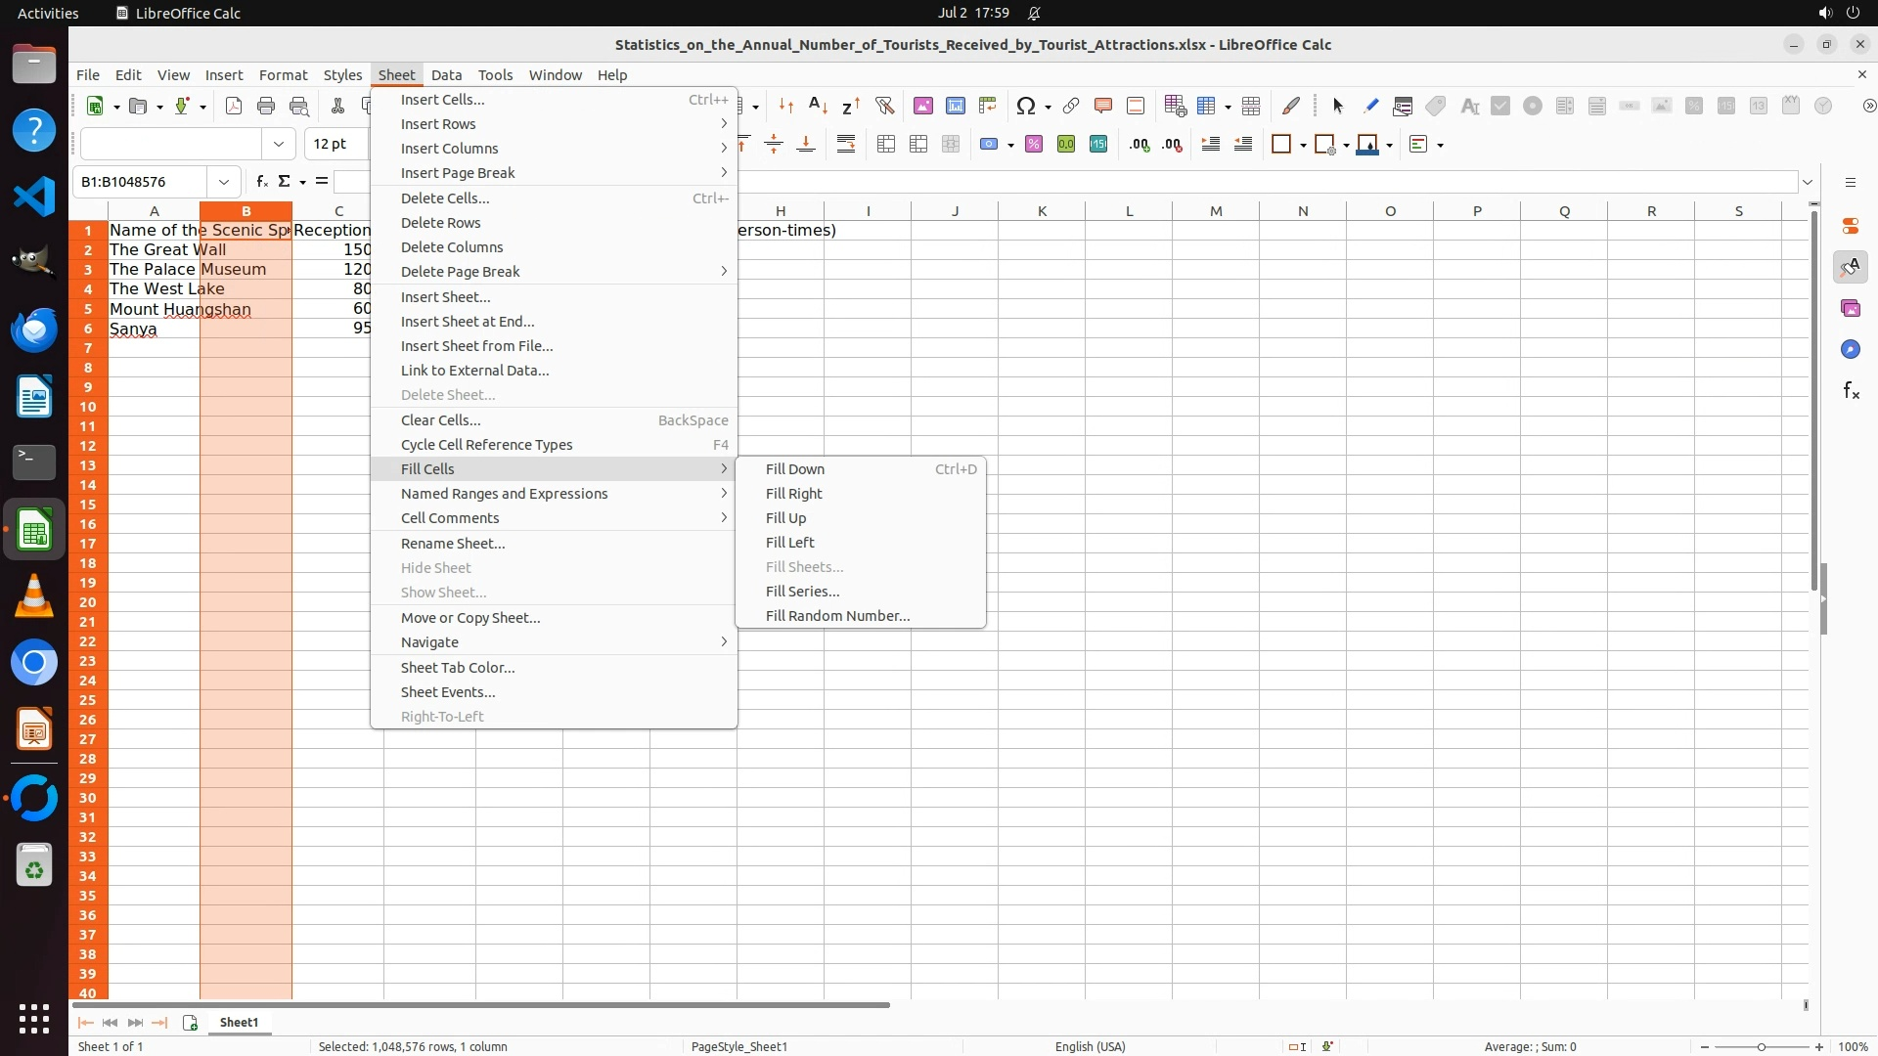
Task: Click Format as Percent icon
Action: (1033, 145)
